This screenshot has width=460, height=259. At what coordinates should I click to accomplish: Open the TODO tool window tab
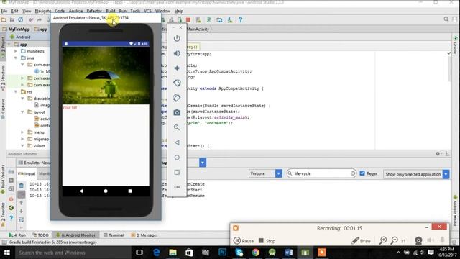coord(41,235)
